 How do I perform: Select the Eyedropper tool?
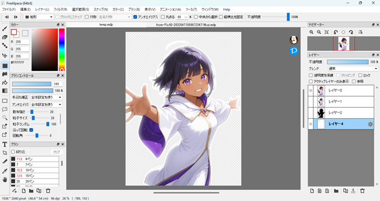click(4, 171)
